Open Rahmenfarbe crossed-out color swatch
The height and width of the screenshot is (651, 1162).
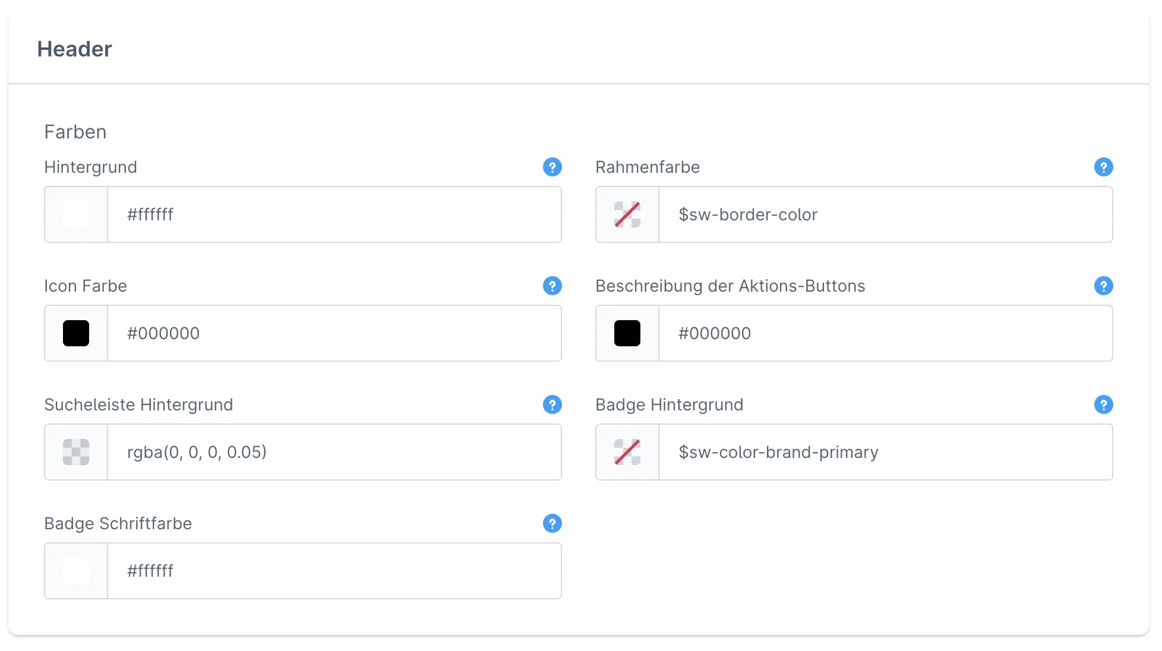(627, 214)
